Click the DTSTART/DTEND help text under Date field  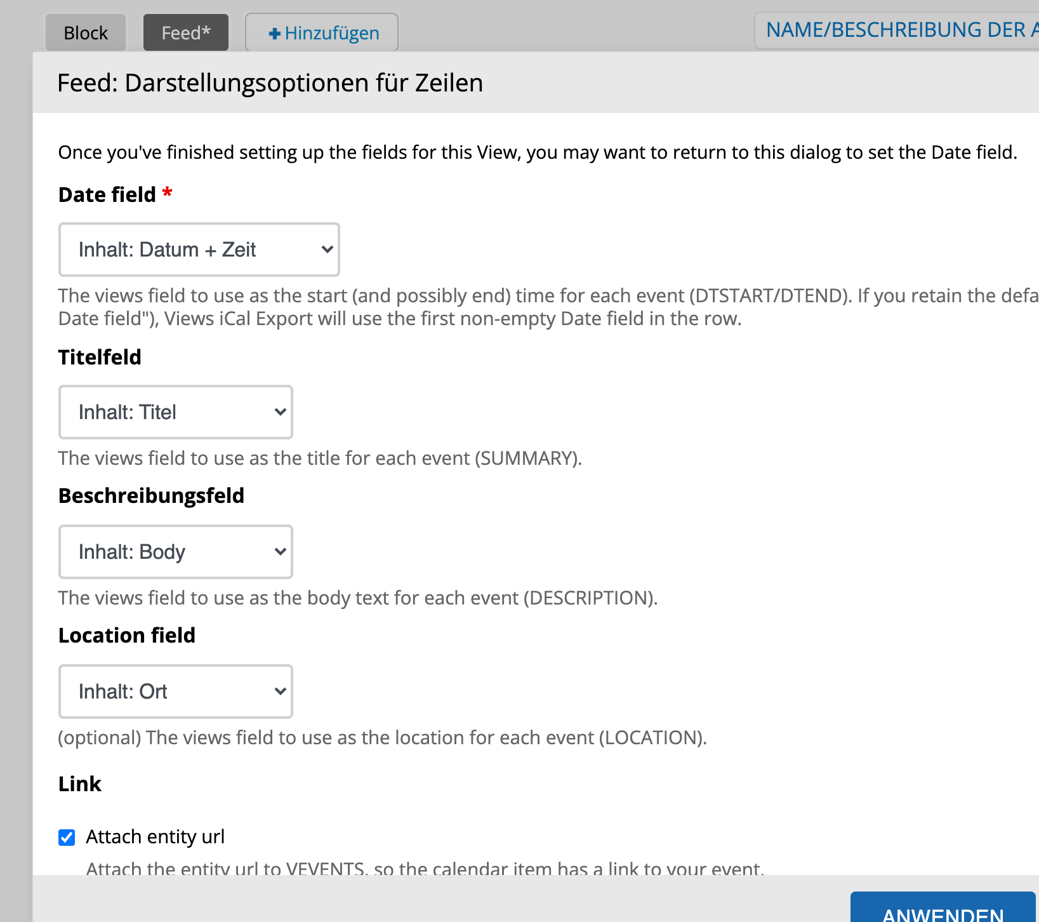[x=548, y=307]
